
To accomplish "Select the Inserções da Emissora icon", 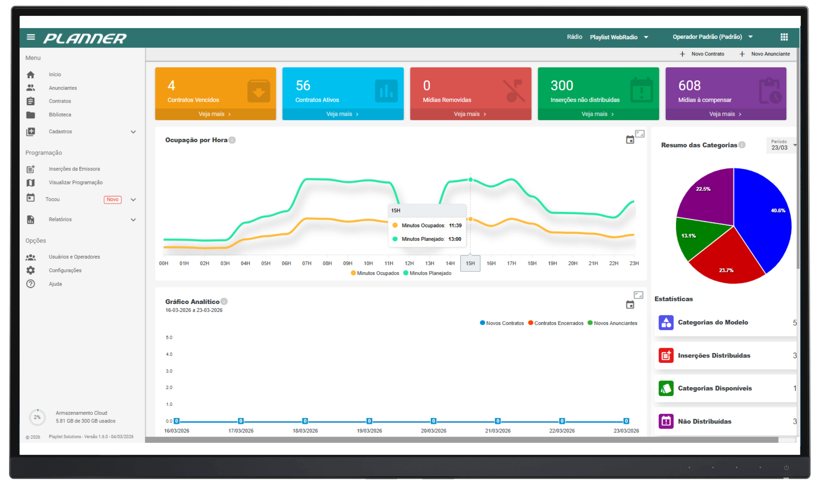I will [31, 169].
